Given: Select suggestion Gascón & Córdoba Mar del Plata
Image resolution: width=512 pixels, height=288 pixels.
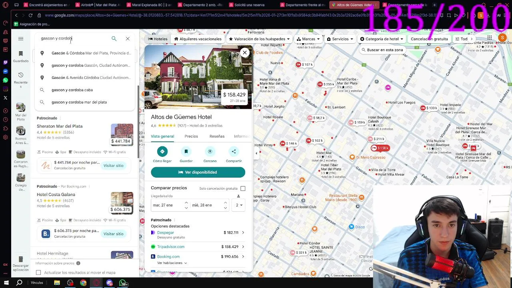Looking at the screenshot, I should (x=85, y=53).
